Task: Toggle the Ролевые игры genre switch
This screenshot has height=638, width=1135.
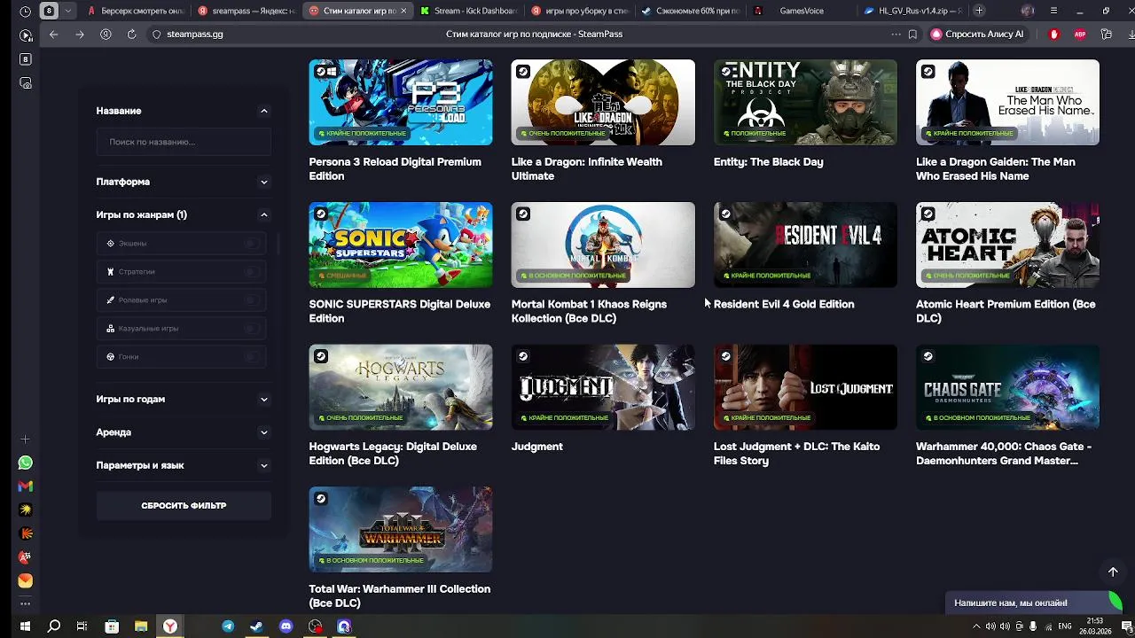Action: (x=254, y=300)
